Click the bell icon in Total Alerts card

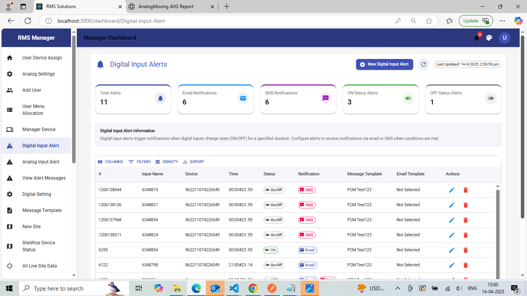pyautogui.click(x=160, y=98)
